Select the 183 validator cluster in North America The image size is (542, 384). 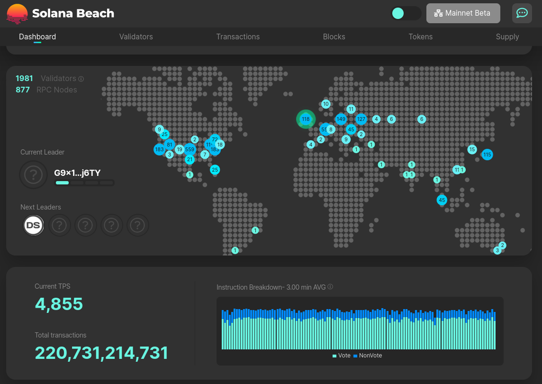[159, 149]
